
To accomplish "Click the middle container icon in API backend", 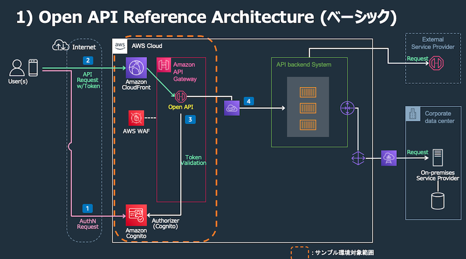I will (308, 108).
